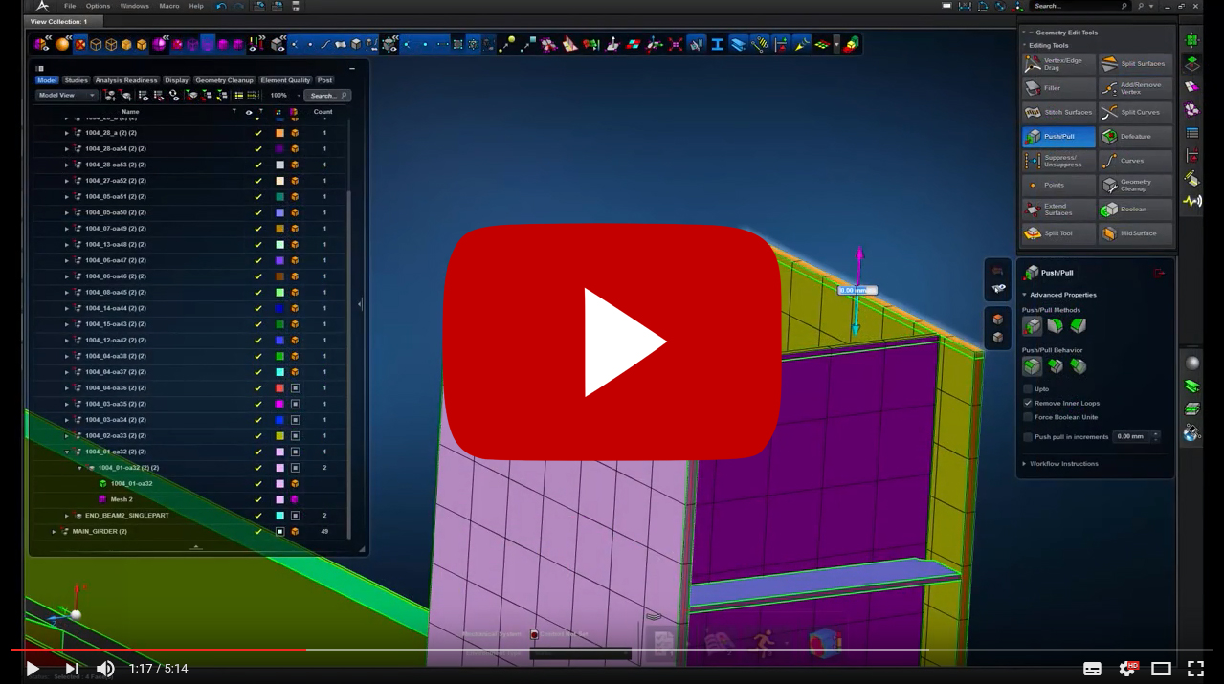Open the Curves tool
Image resolution: width=1224 pixels, height=684 pixels.
pos(1135,161)
